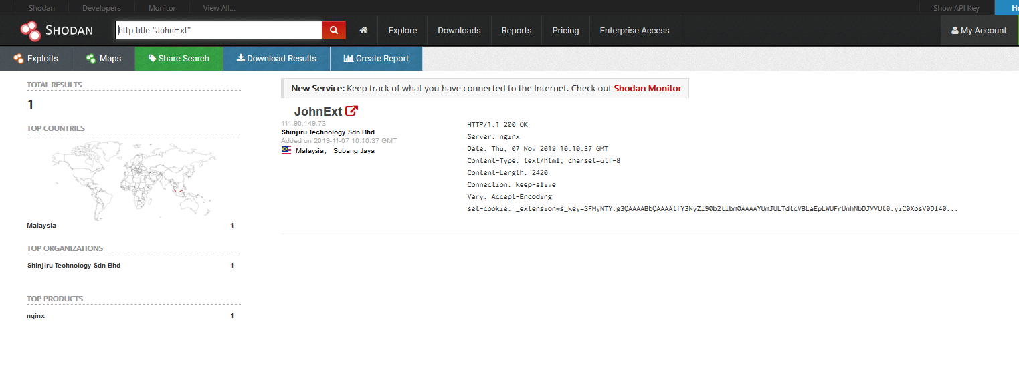Open Maps in the toolbar
Screen dimensions: 1019x374
coord(104,59)
